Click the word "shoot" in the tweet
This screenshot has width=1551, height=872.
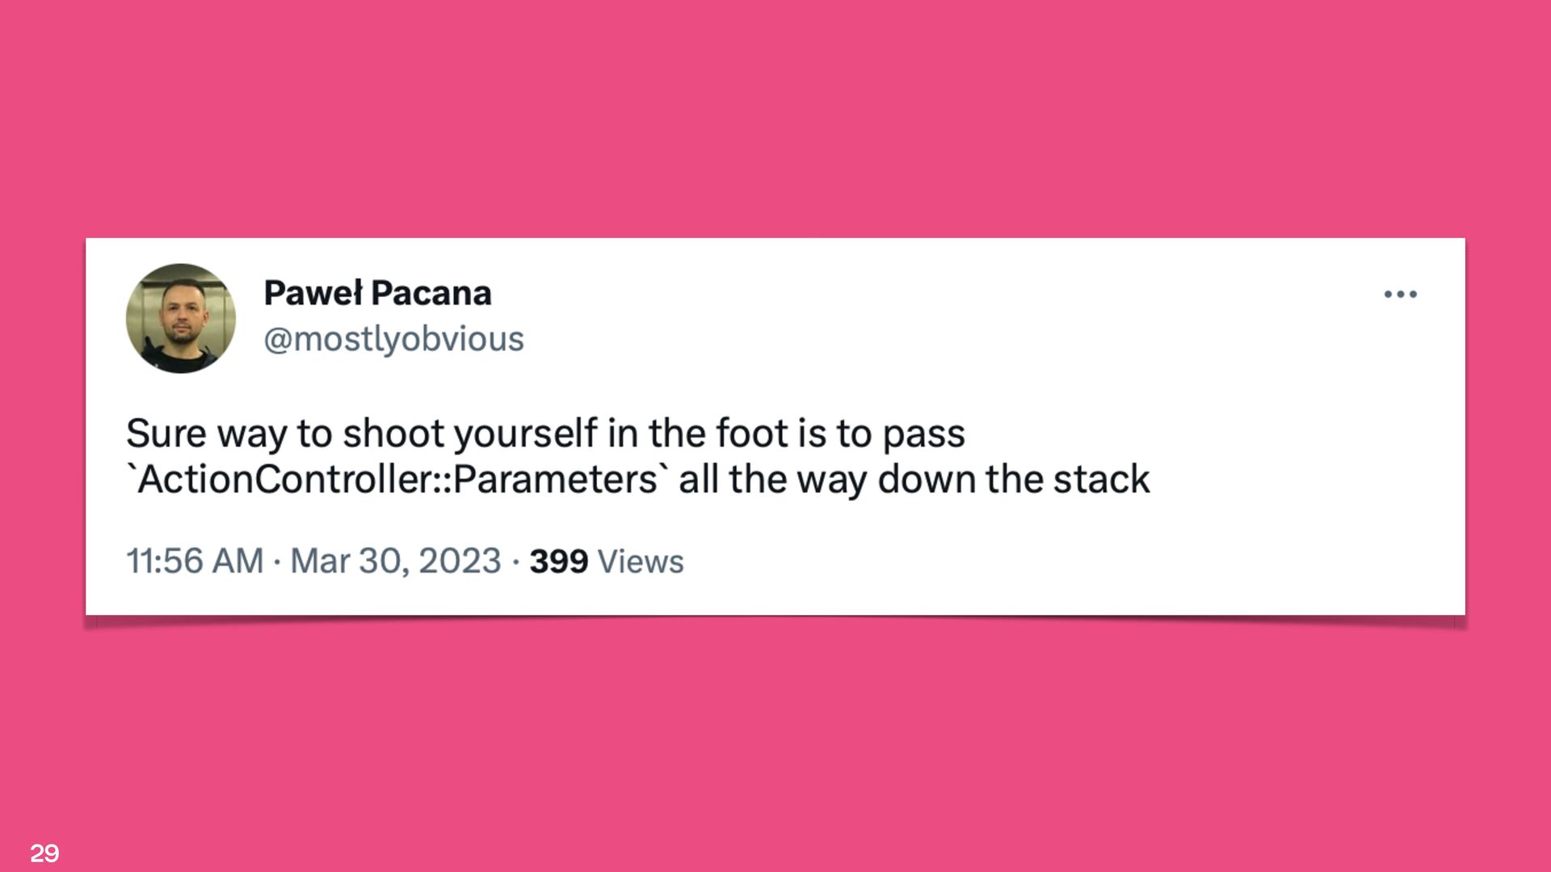click(393, 434)
